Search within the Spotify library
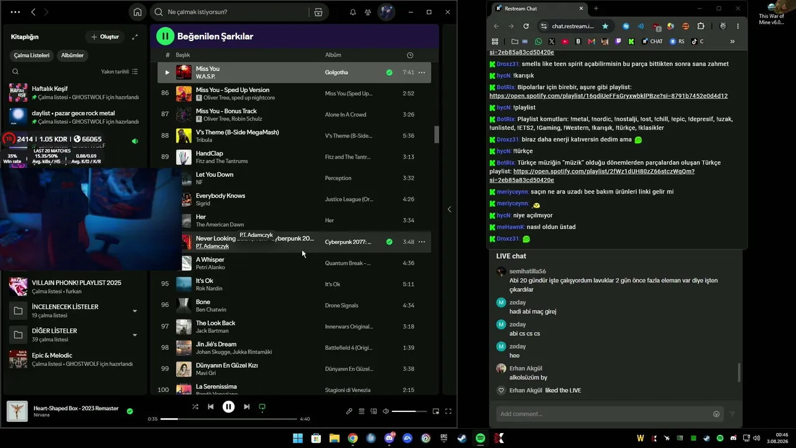 [x=16, y=72]
